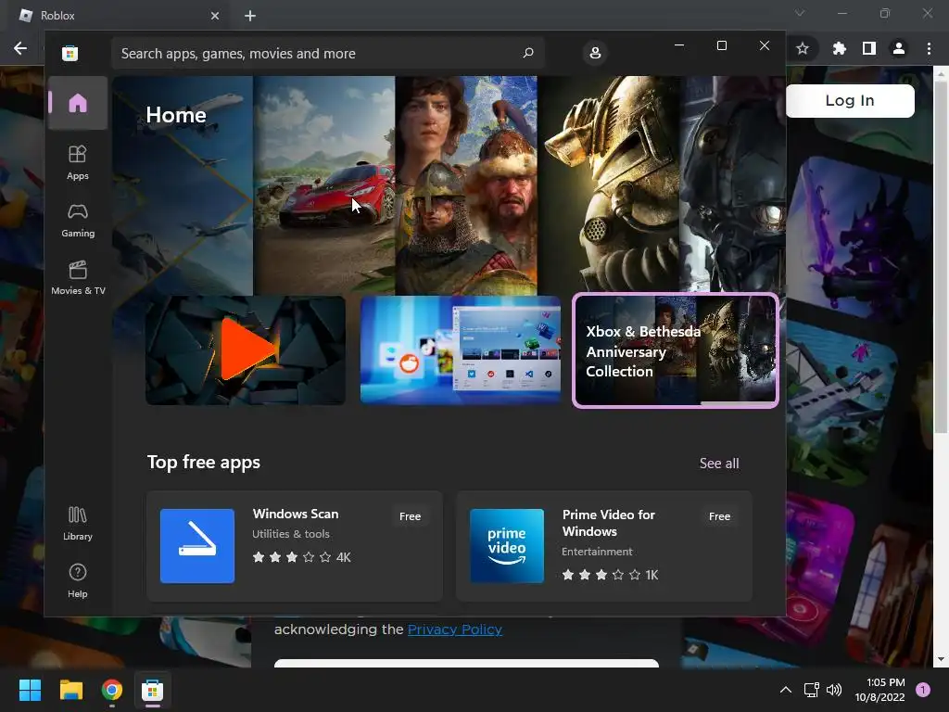949x712 pixels.
Task: Toggle Chrome side panel icon
Action: pos(869,48)
